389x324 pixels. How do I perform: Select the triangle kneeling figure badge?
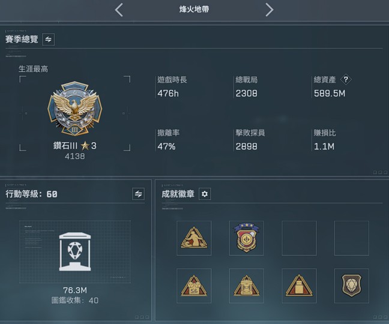coord(194,238)
